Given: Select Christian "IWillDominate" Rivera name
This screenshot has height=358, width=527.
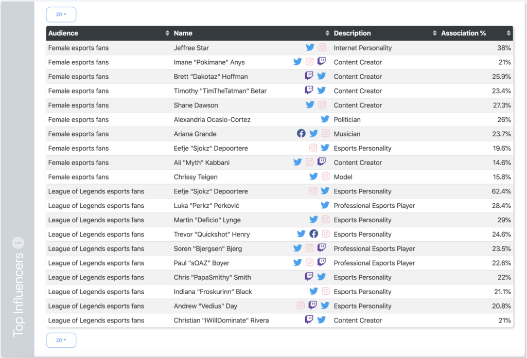Looking at the screenshot, I should click(221, 321).
